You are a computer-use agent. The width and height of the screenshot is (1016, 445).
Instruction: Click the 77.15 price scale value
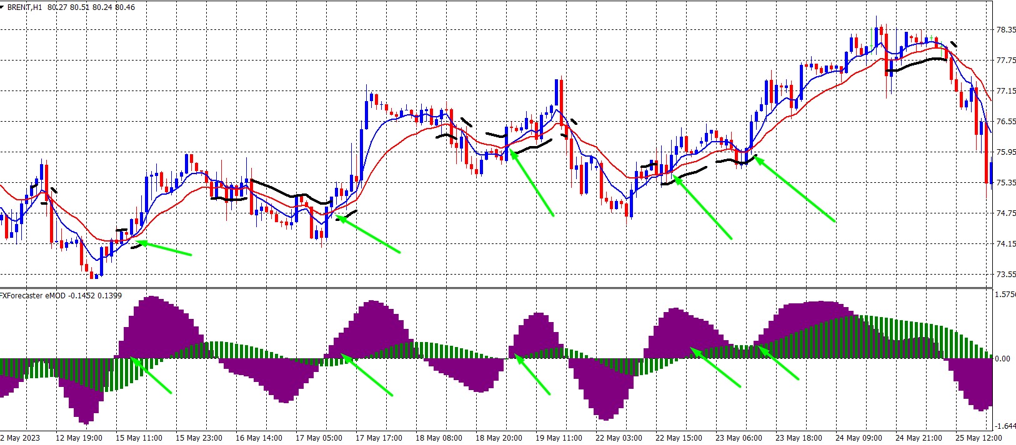pyautogui.click(x=1005, y=91)
